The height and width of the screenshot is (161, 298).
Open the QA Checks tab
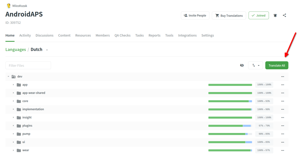122,35
